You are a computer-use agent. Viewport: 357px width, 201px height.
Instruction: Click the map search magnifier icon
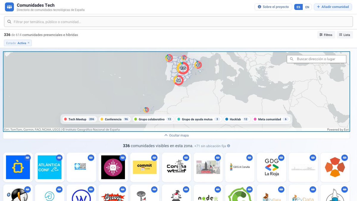point(292,59)
